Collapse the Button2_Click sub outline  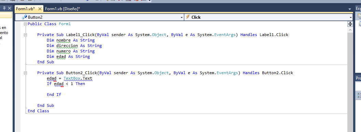(25, 73)
